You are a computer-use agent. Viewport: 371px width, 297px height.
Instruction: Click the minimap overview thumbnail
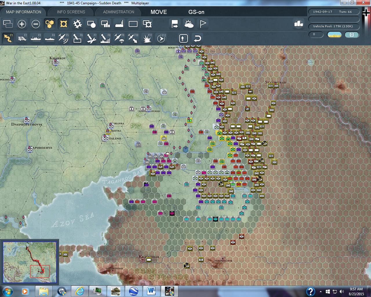[x=30, y=262]
